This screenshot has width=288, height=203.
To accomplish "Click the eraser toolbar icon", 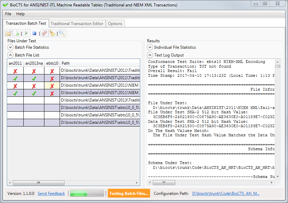I will point(44,33).
